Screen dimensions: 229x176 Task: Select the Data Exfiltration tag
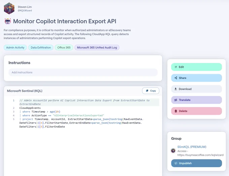[x=41, y=48]
